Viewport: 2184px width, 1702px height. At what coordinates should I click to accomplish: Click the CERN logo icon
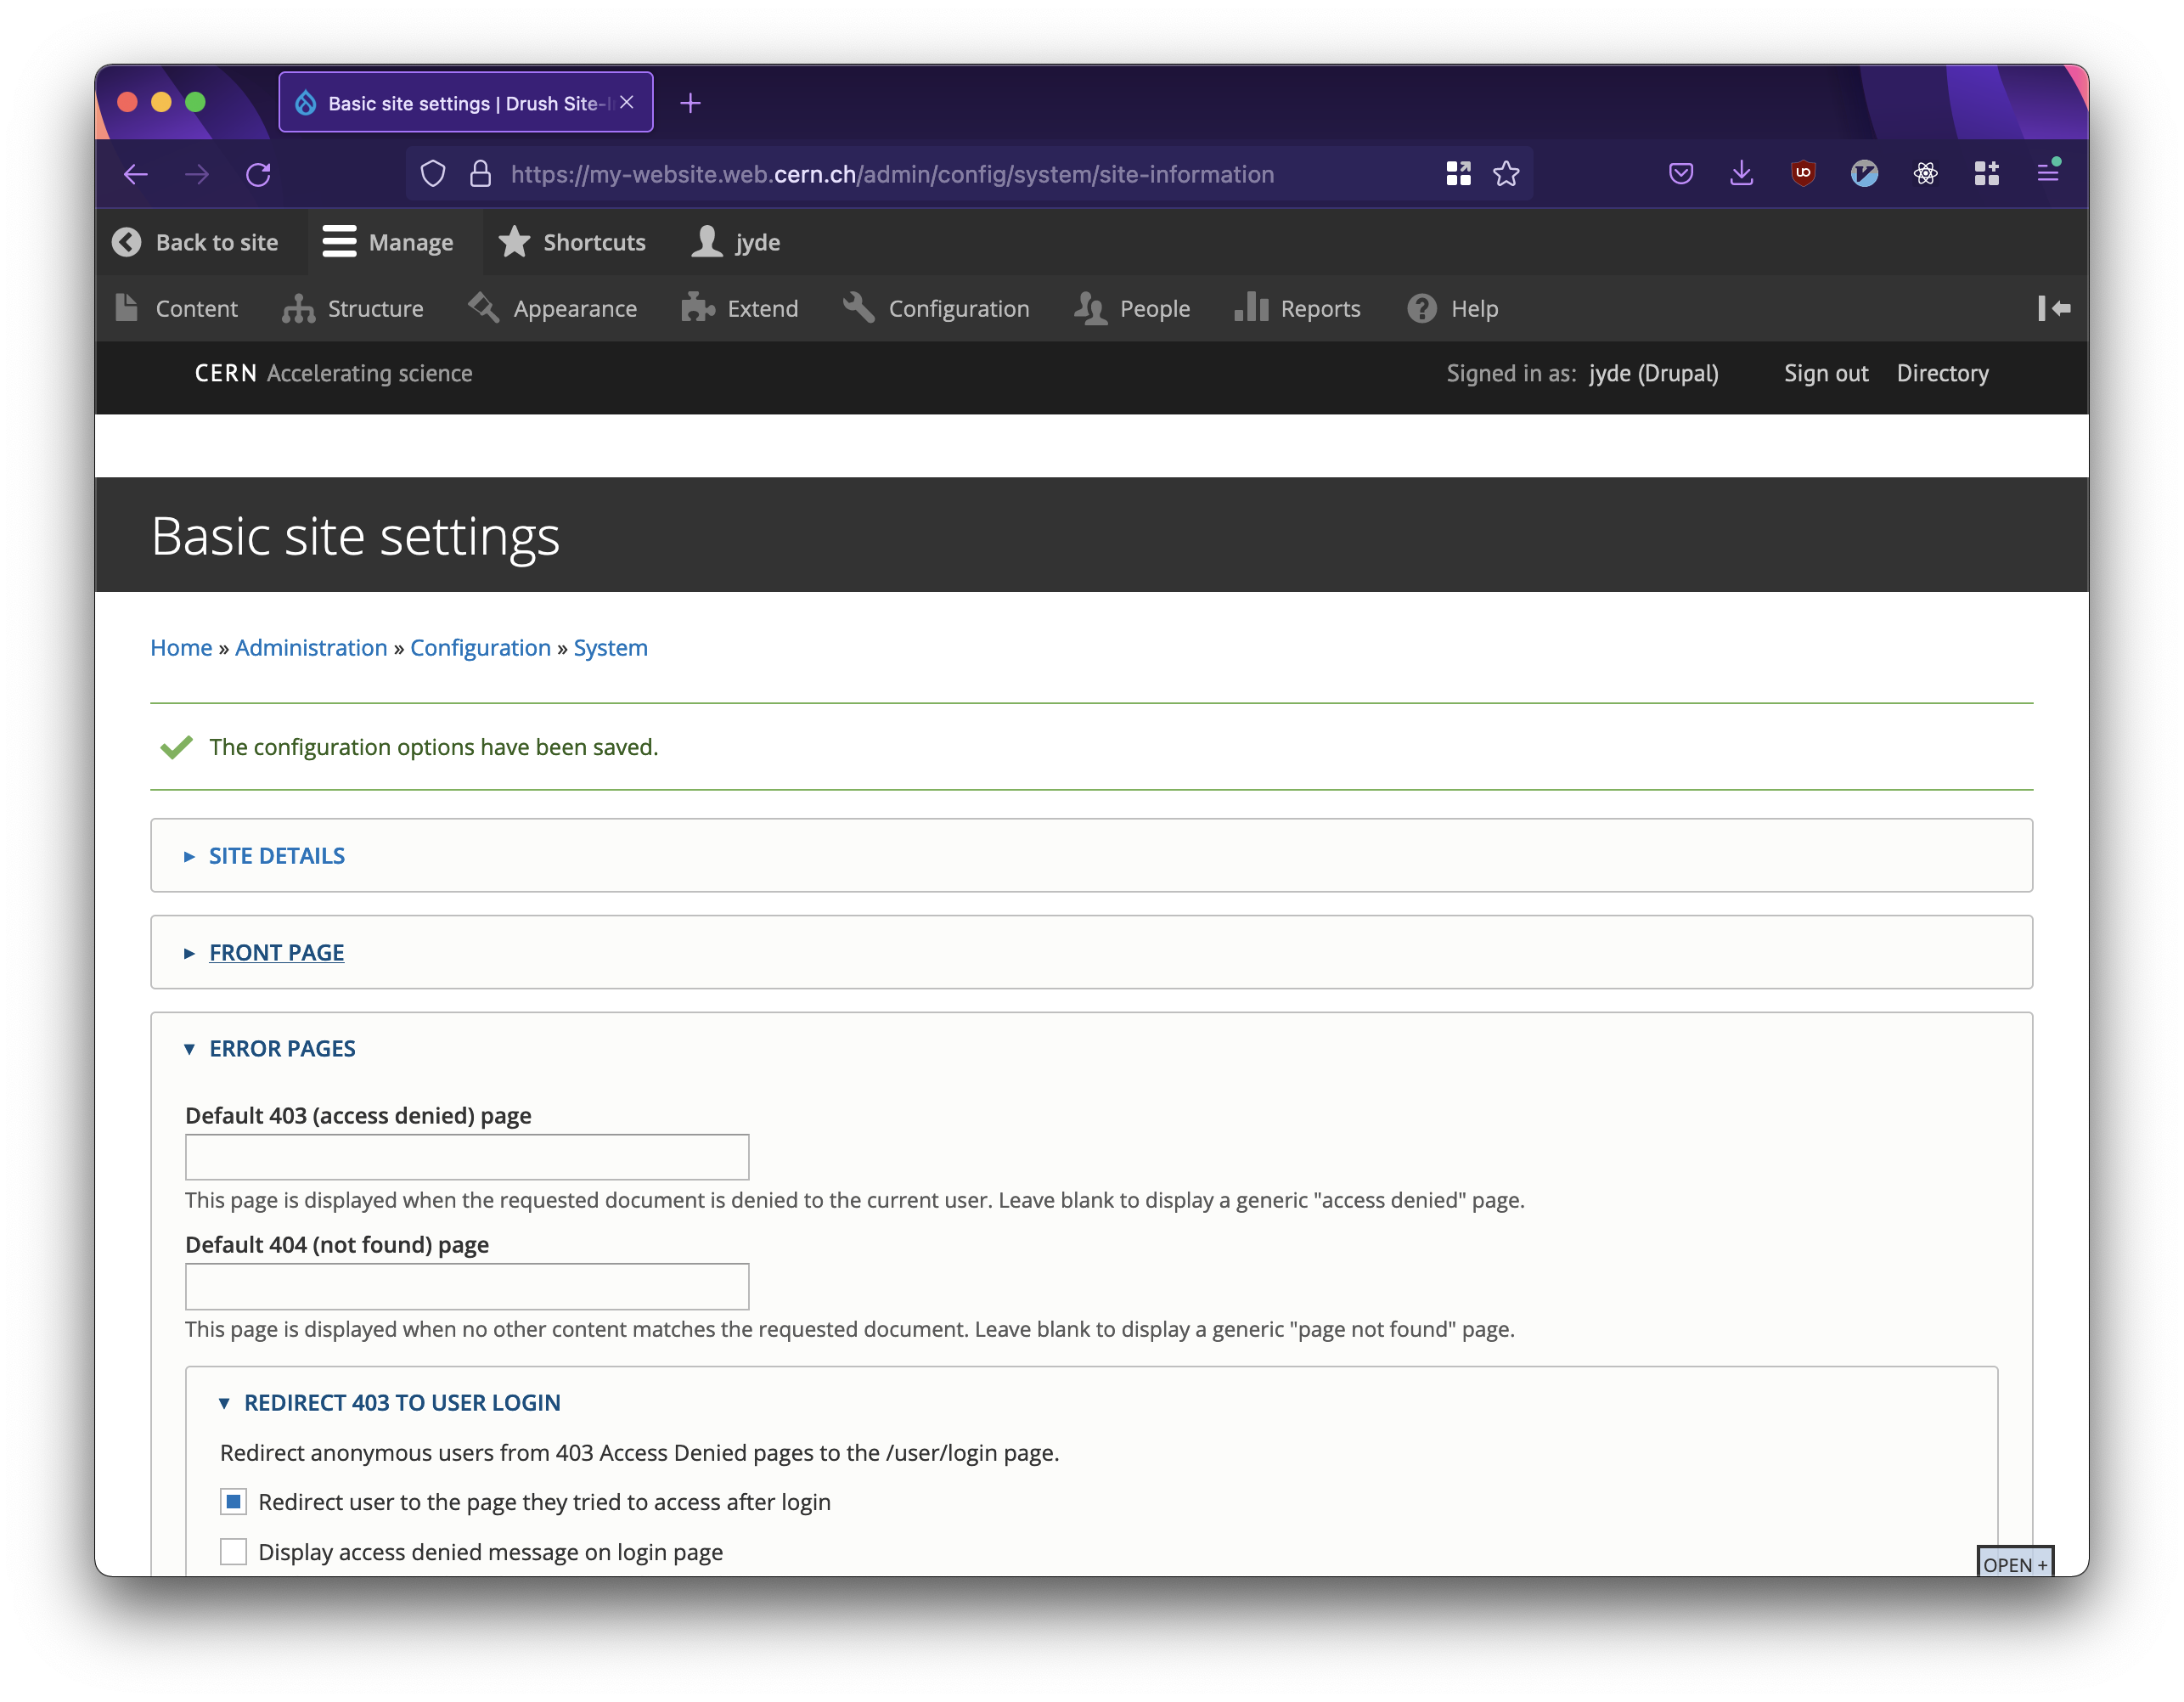point(227,372)
